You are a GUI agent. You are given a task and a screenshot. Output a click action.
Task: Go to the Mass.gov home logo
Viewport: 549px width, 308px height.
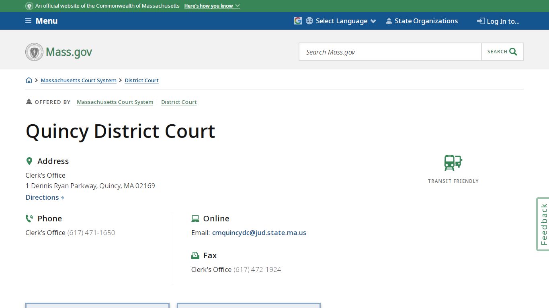59,52
